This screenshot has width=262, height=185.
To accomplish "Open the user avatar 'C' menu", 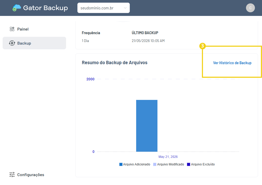I will click(250, 8).
